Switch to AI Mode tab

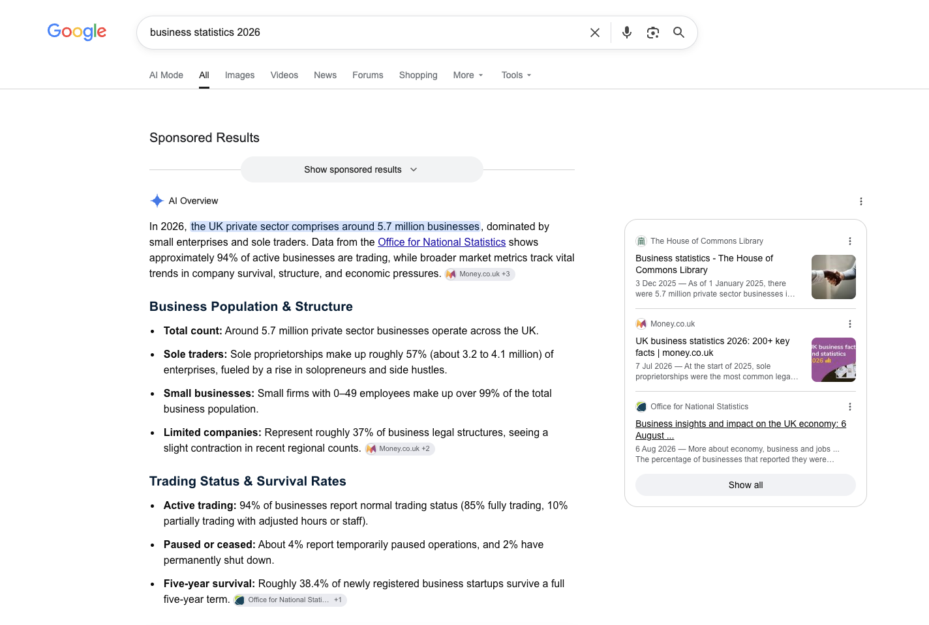pyautogui.click(x=166, y=75)
